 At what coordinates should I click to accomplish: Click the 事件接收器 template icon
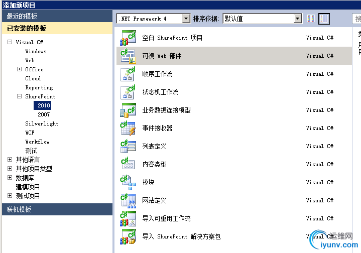tap(128, 128)
